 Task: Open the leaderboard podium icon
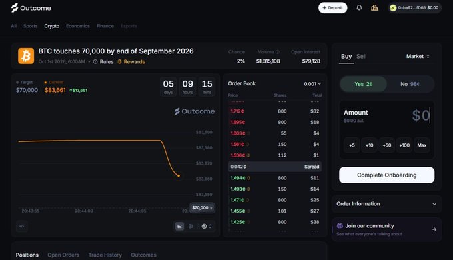[374, 8]
